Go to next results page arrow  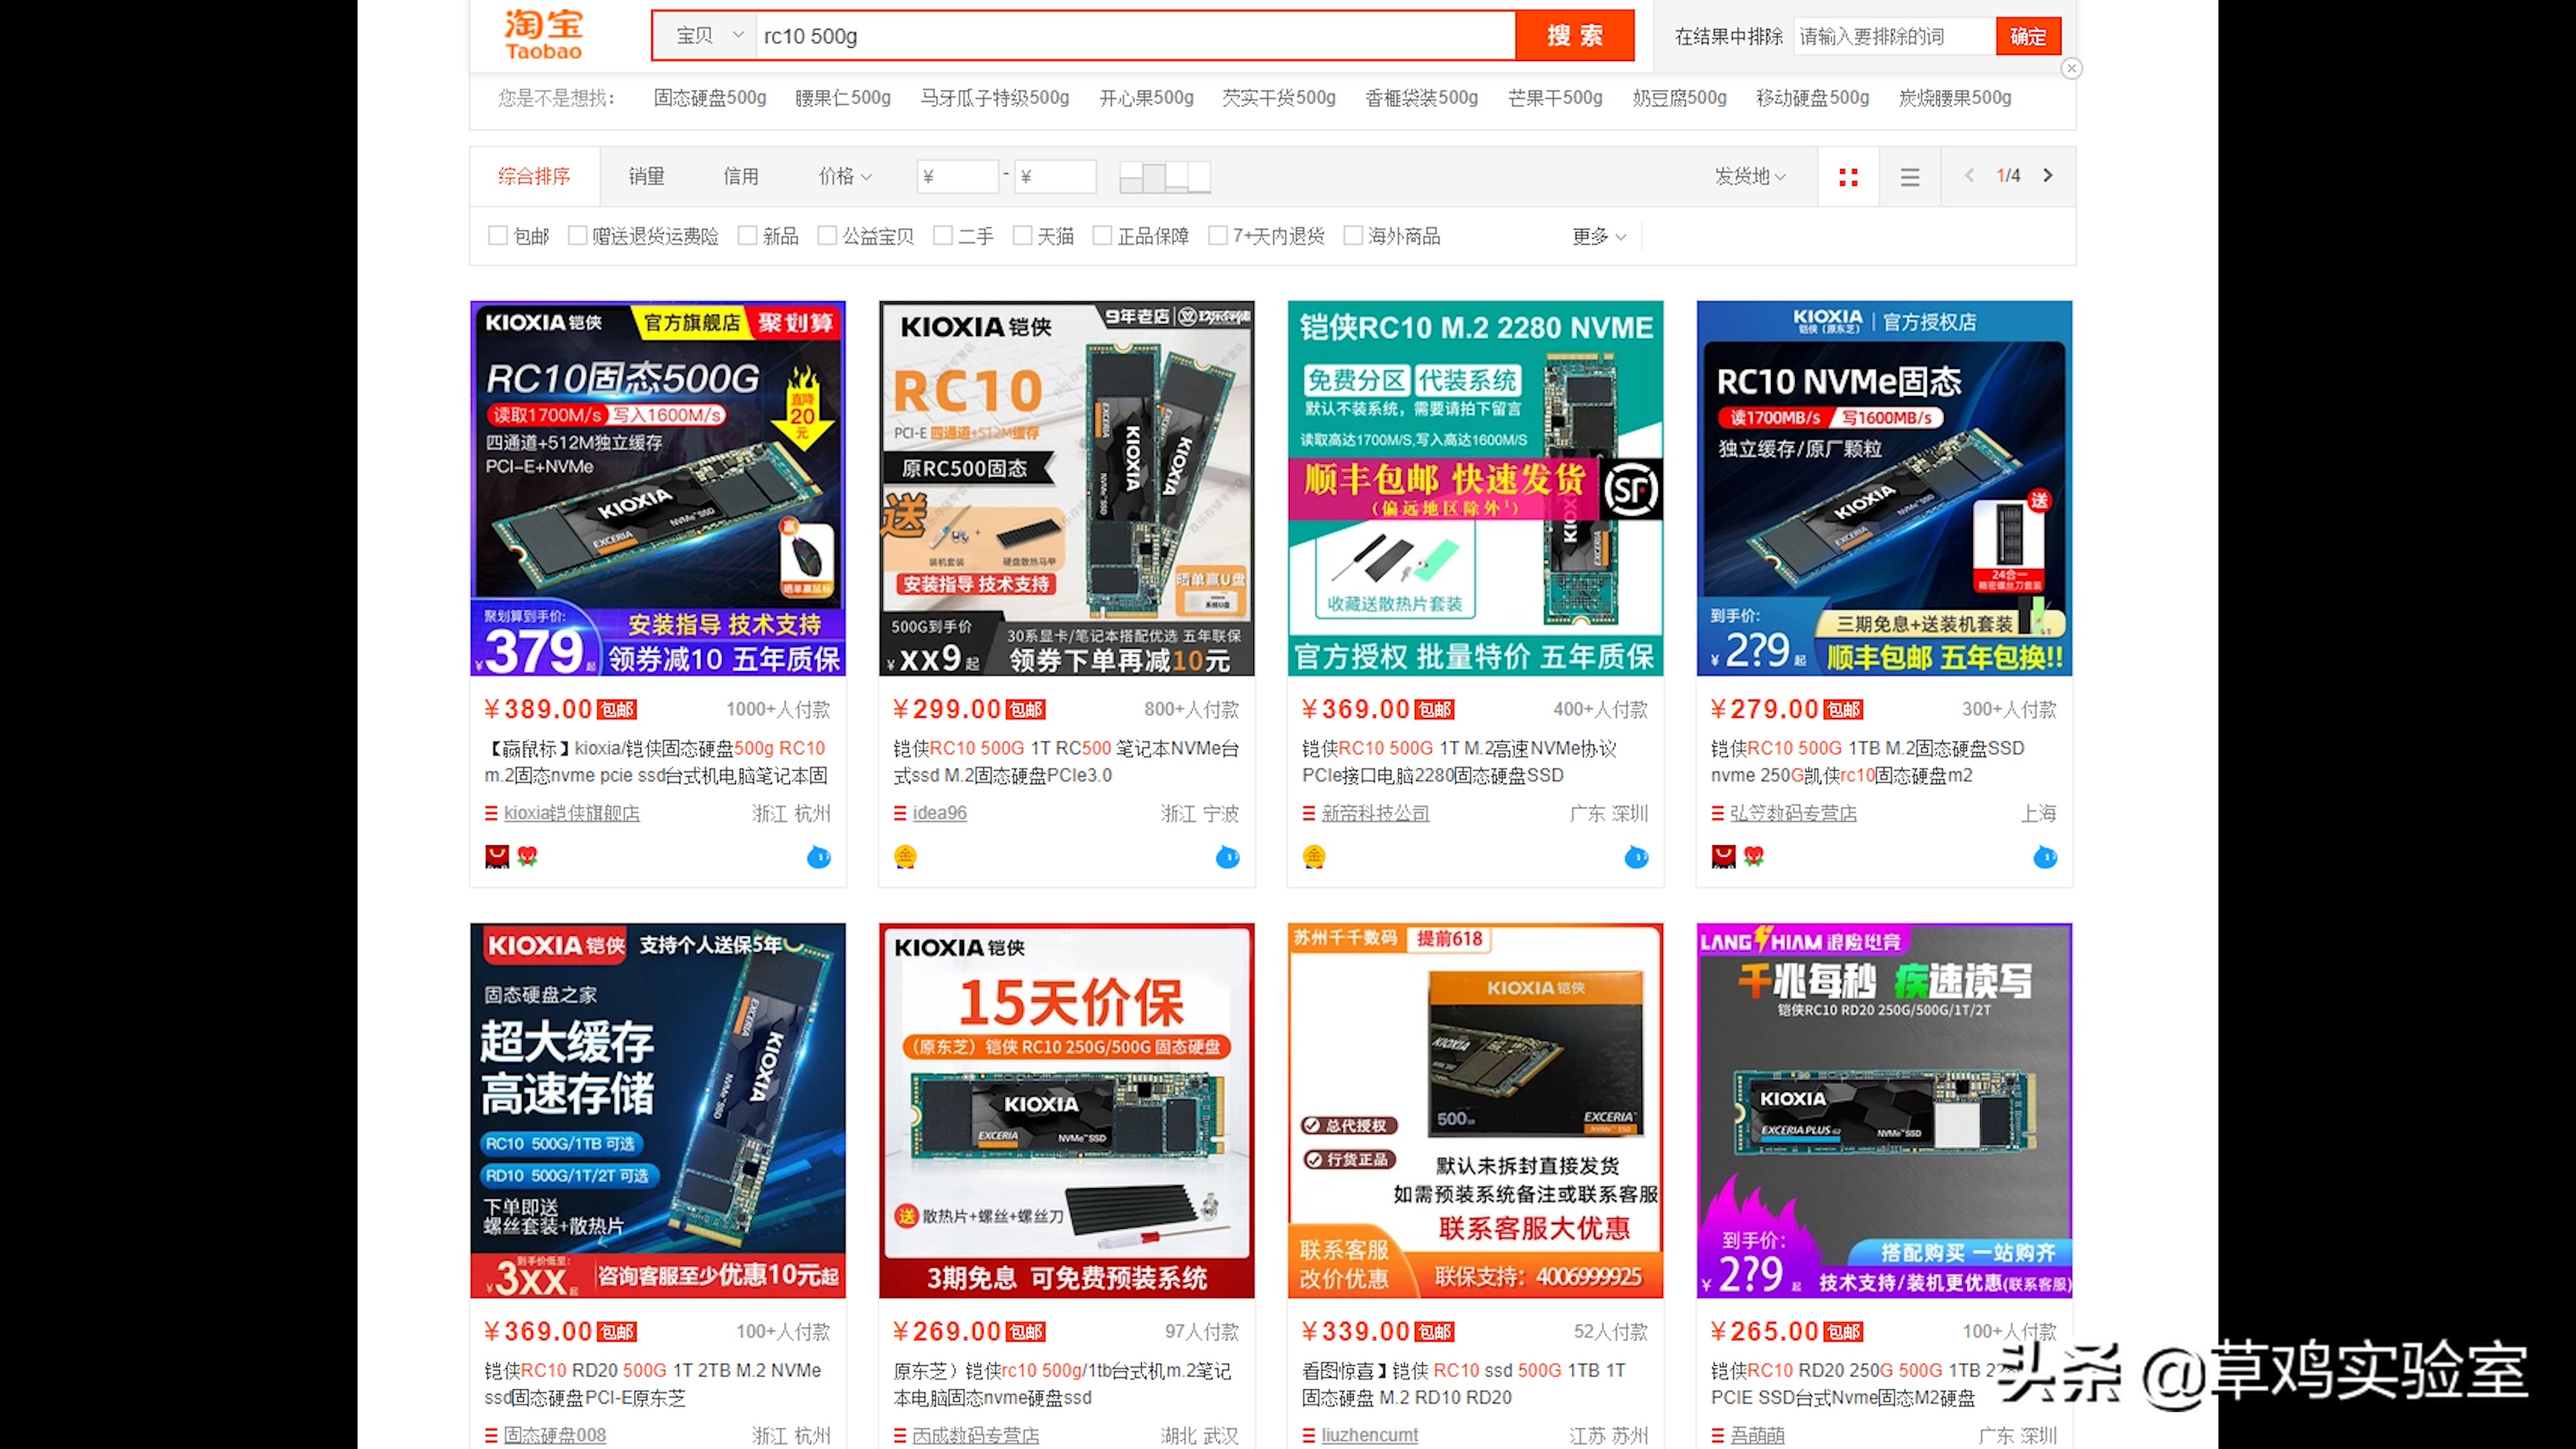coord(2047,176)
